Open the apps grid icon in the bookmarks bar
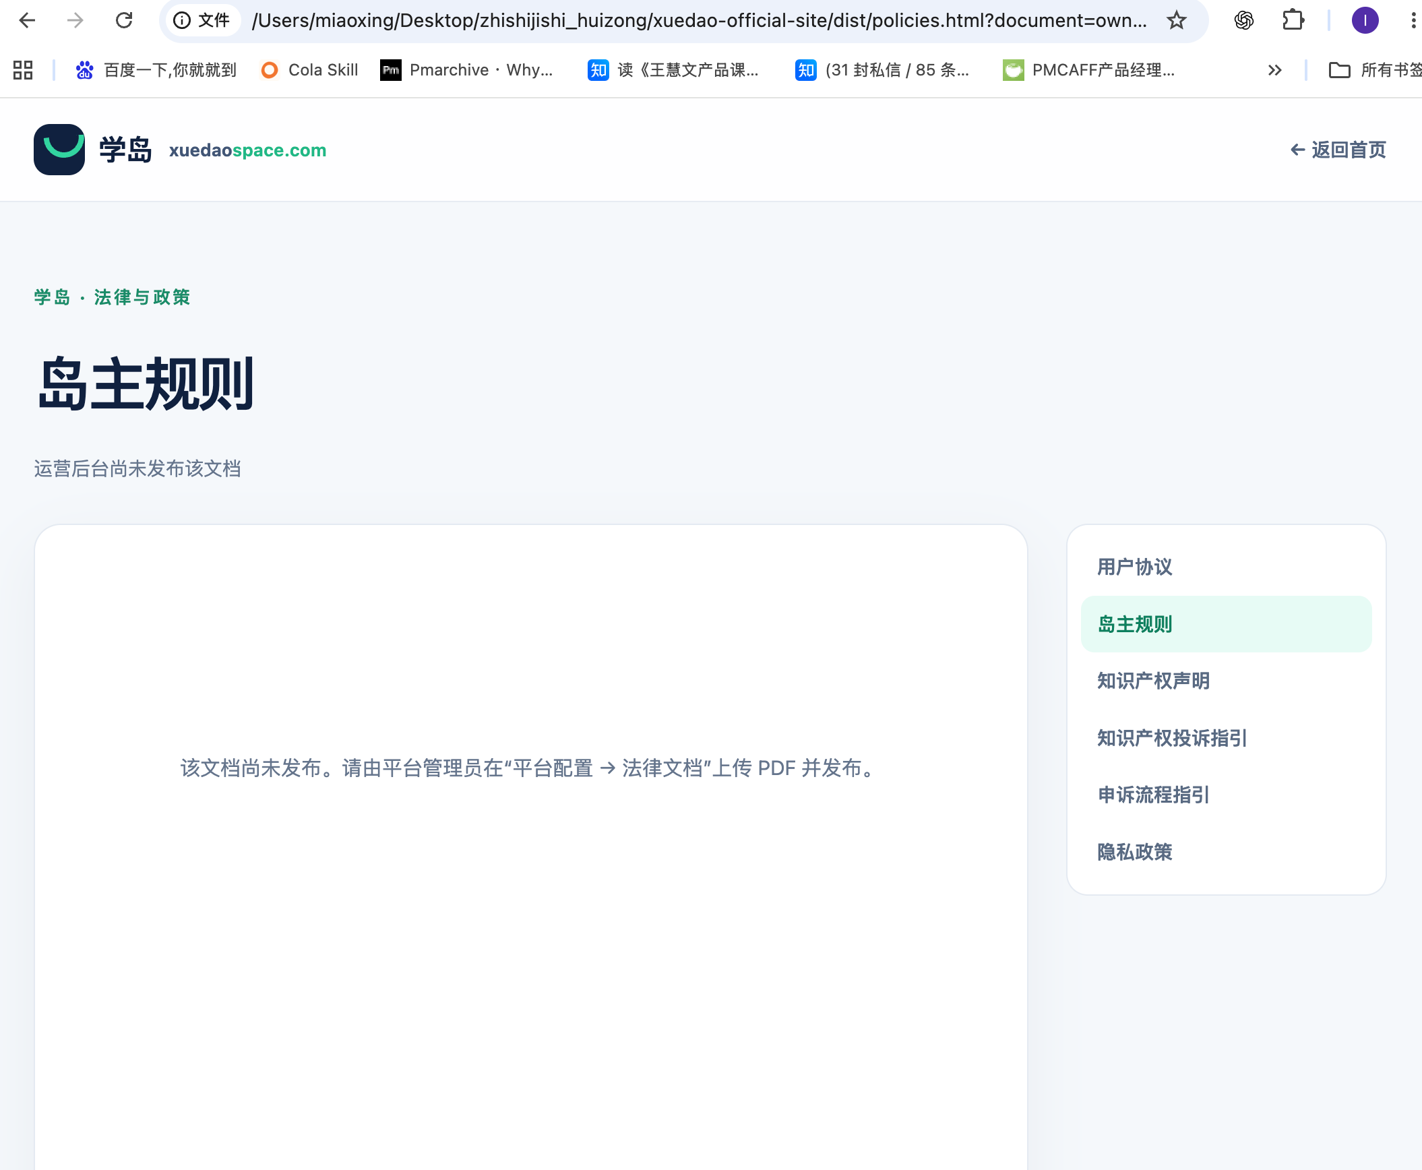 (x=23, y=69)
